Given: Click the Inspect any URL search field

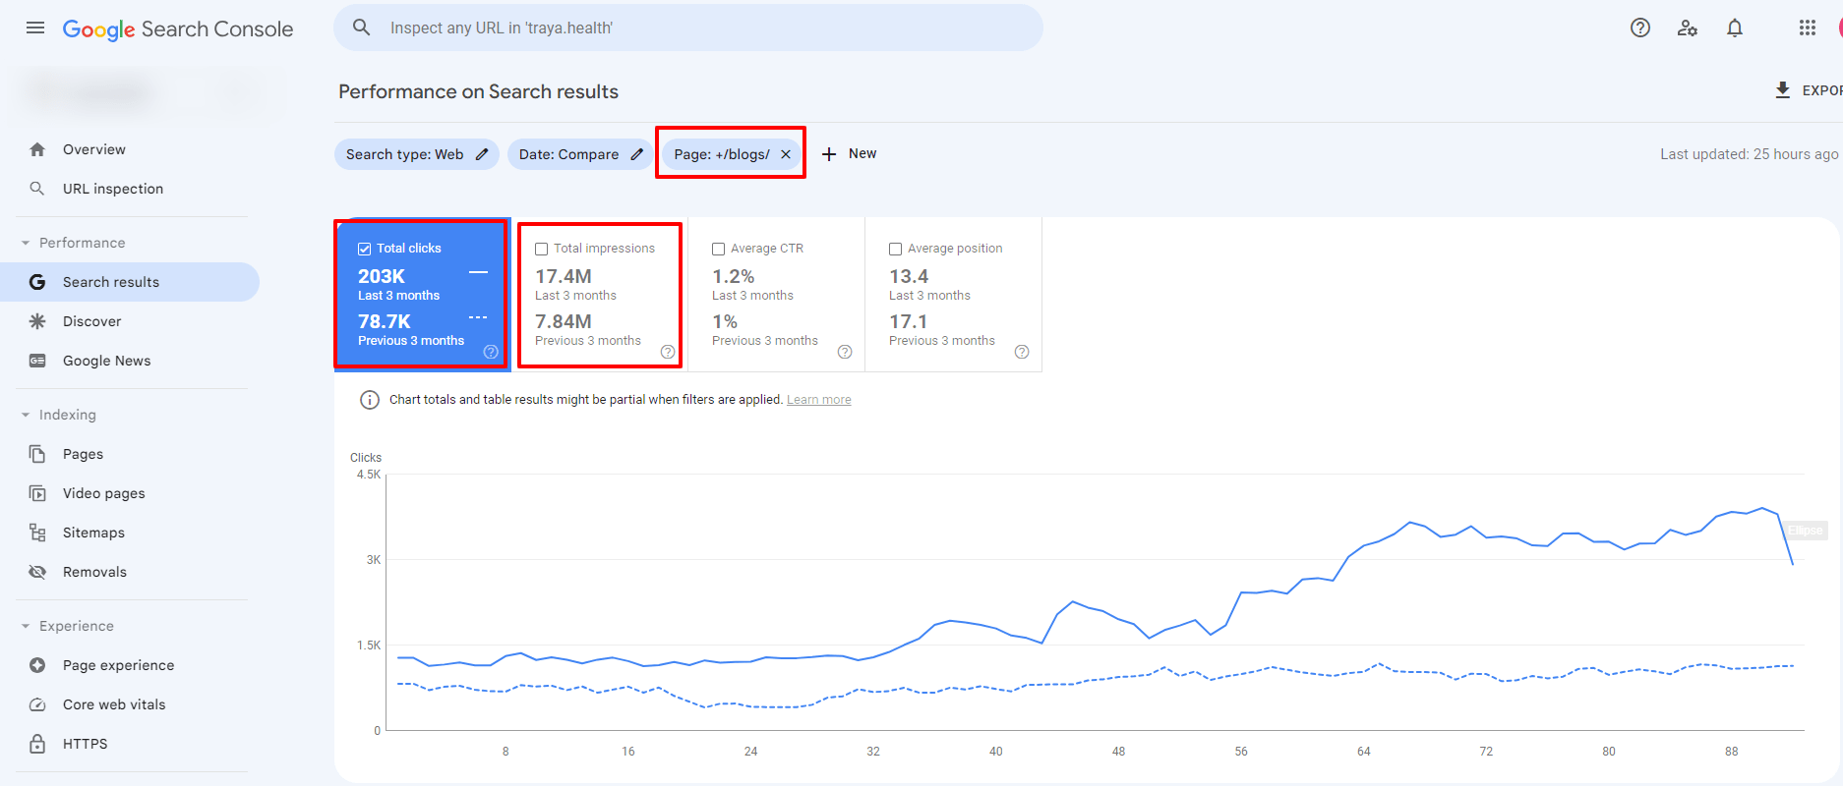Looking at the screenshot, I should click(688, 28).
